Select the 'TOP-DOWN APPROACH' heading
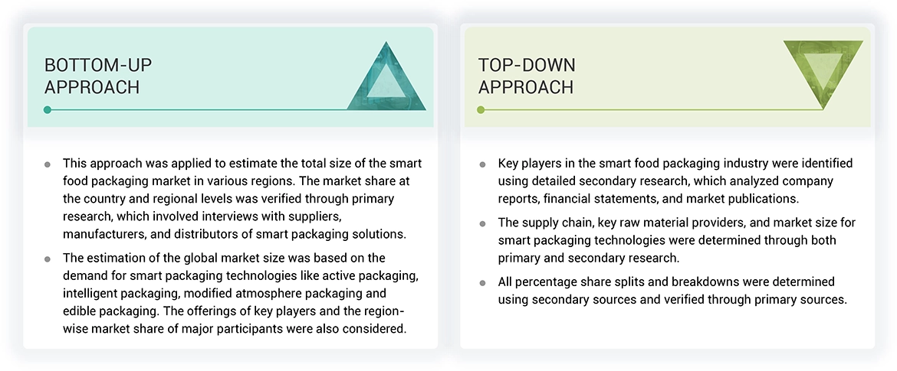897x371 pixels. pyautogui.click(x=527, y=76)
